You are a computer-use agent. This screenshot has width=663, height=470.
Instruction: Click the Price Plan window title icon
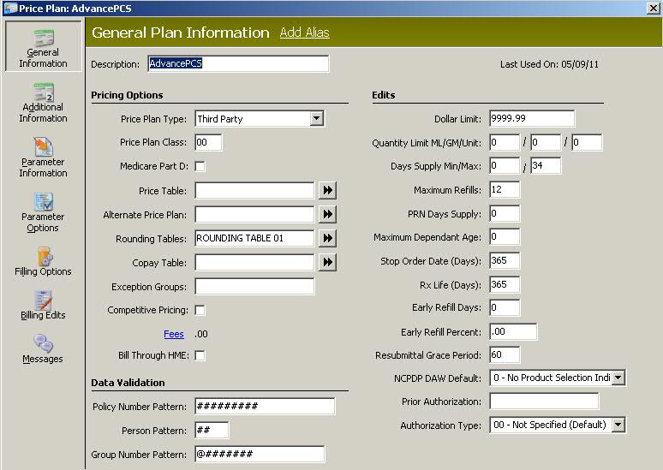click(10, 8)
